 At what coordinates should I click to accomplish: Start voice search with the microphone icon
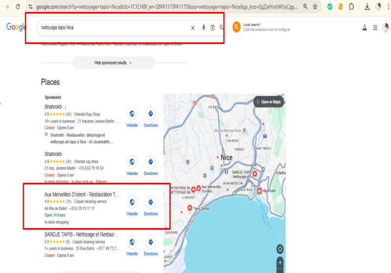click(204, 28)
